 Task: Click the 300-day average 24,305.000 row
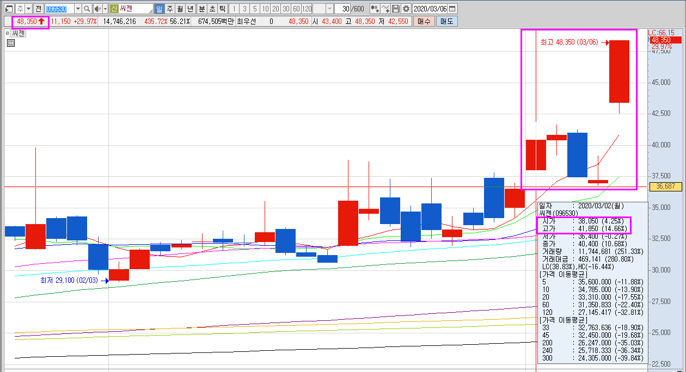tap(592, 357)
